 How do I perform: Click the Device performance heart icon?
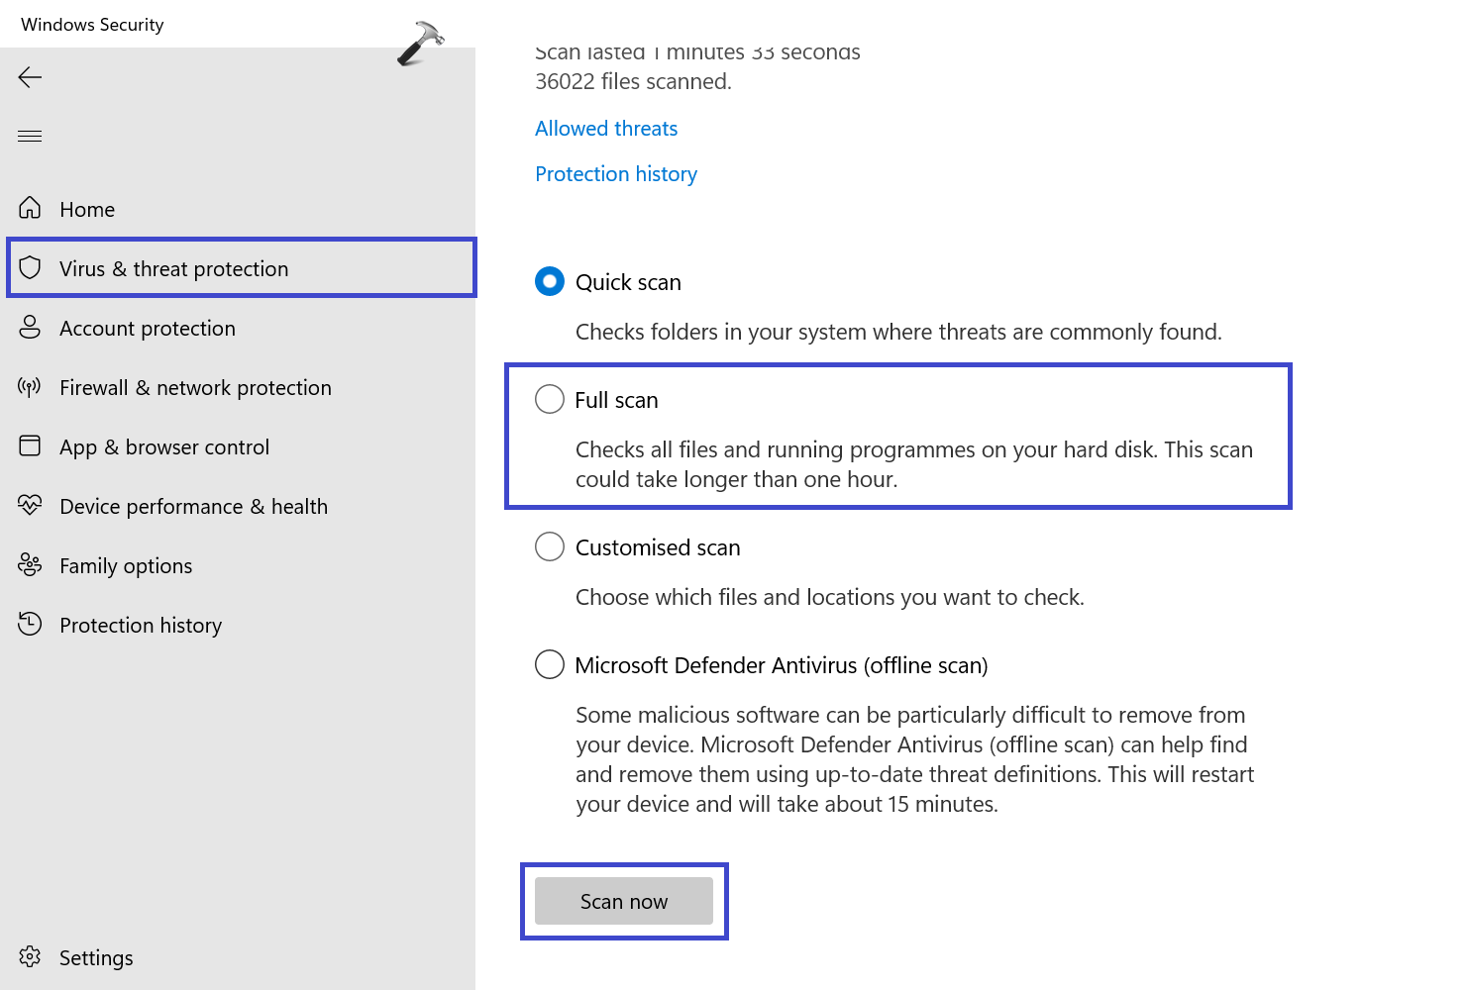pyautogui.click(x=30, y=505)
